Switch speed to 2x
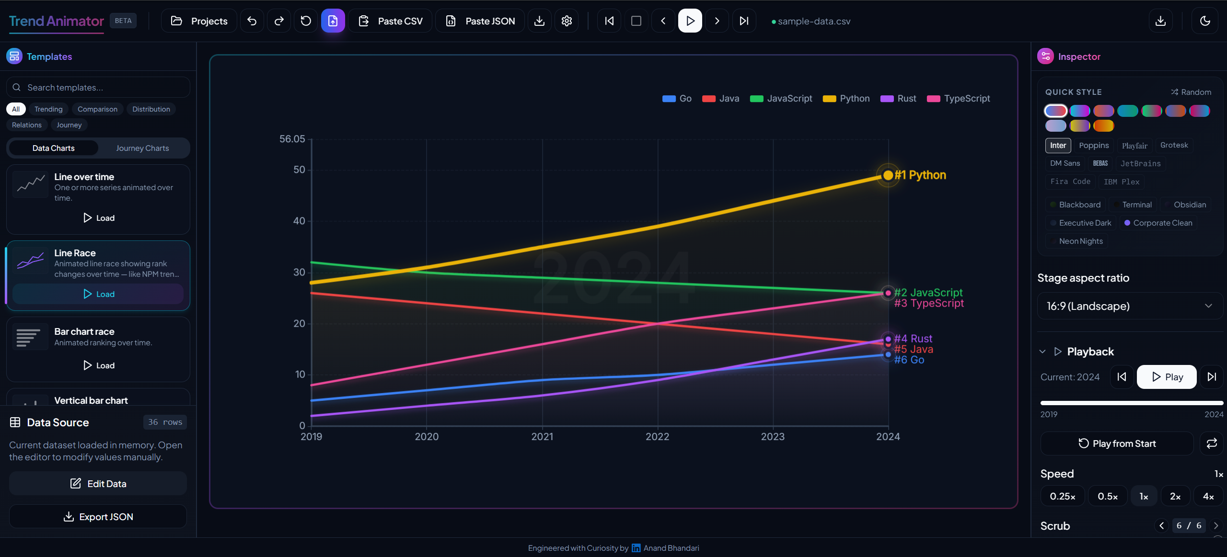This screenshot has height=557, width=1227. click(x=1175, y=496)
